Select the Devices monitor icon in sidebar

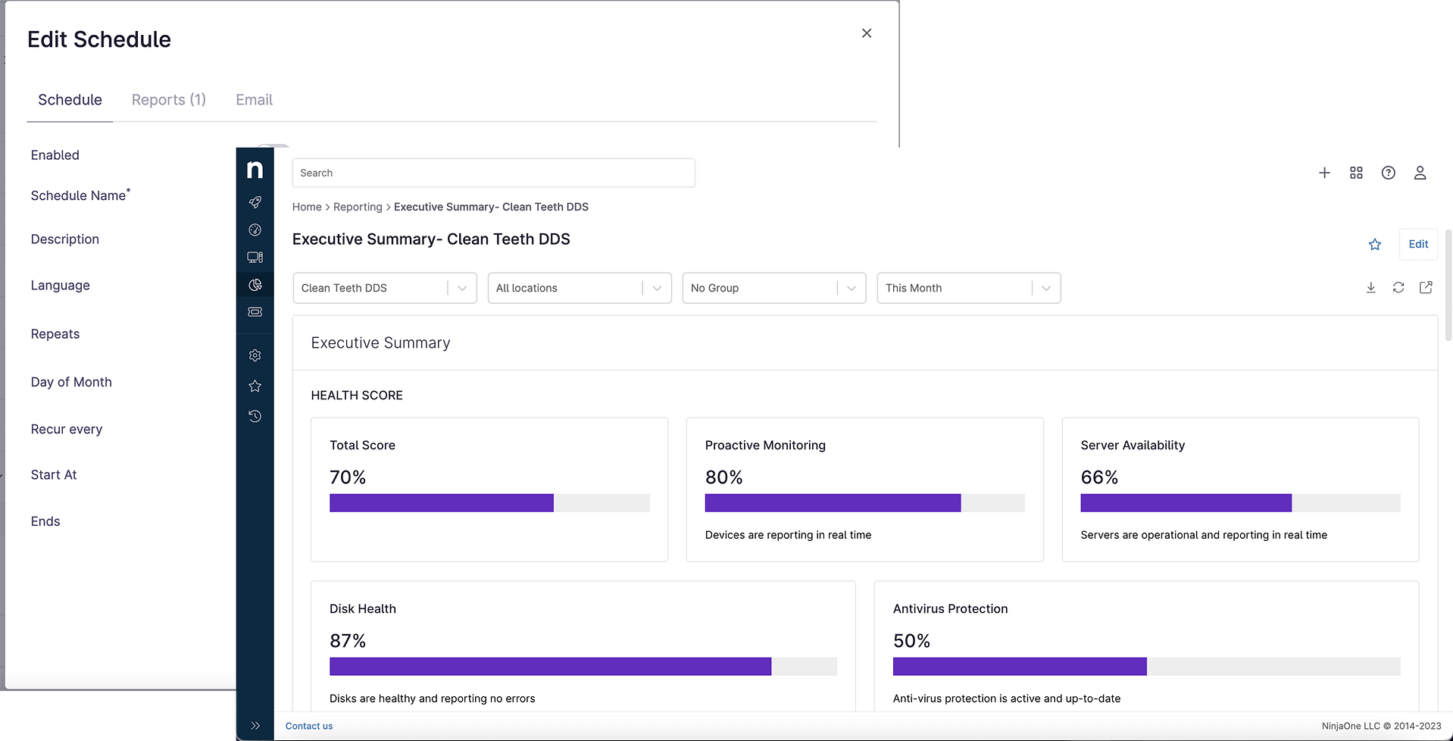[x=255, y=257]
